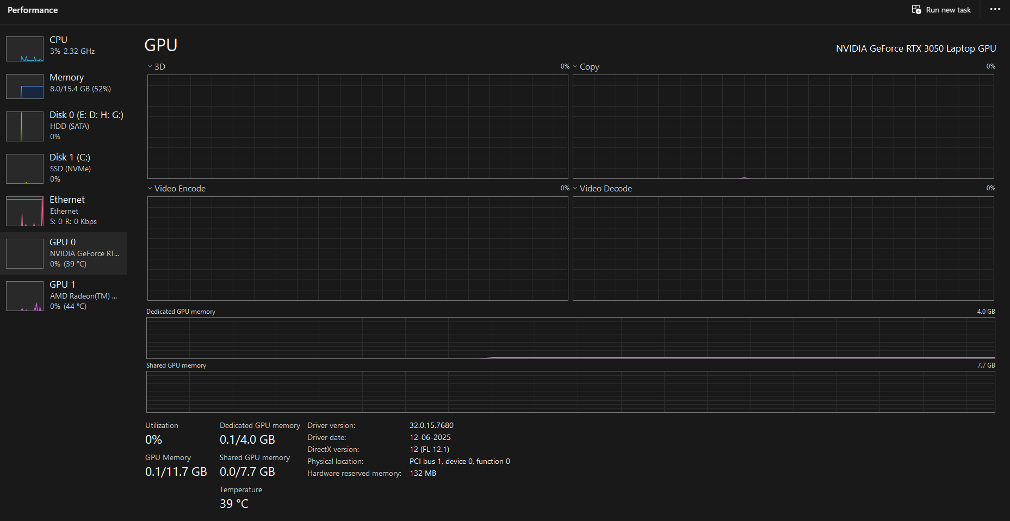The image size is (1010, 521).
Task: Click the 0.1/4.0 GB dedicated memory value
Action: 247,439
